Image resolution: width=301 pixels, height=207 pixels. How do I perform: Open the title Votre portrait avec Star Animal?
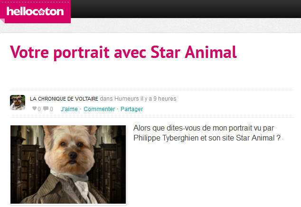click(123, 52)
